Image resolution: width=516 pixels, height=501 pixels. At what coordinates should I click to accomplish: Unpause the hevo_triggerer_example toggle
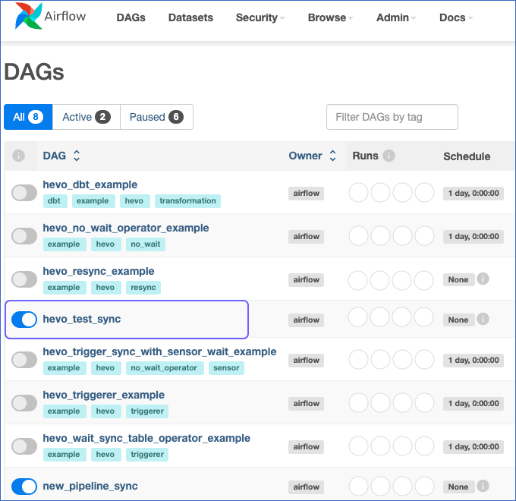point(24,403)
